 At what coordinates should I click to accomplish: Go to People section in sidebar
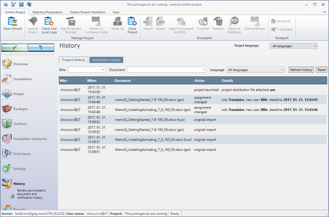(x=18, y=94)
